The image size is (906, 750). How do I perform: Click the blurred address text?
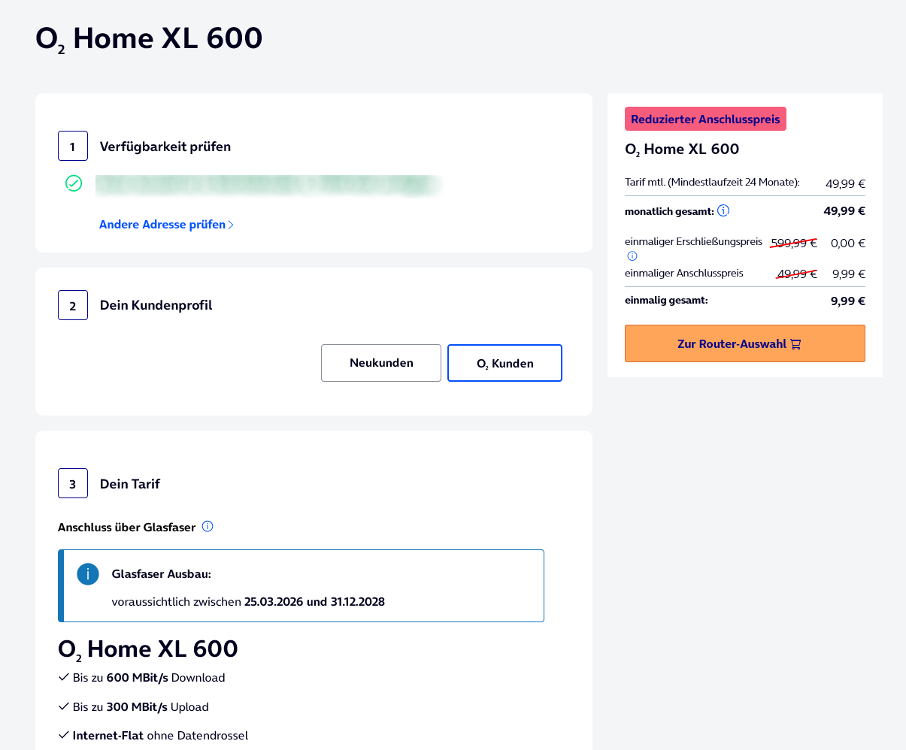tap(269, 186)
